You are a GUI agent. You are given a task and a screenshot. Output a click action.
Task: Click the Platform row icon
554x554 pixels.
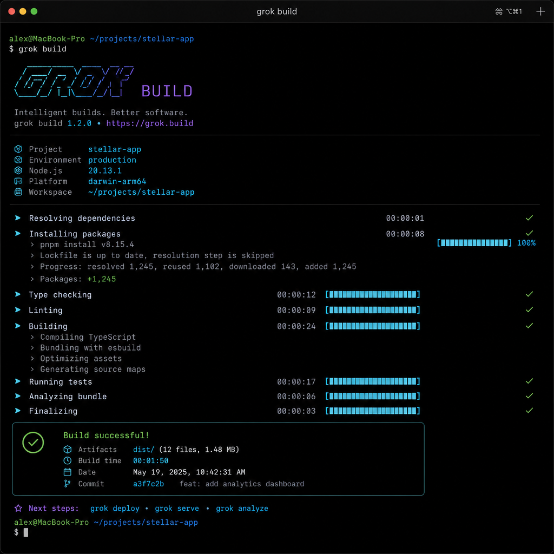(x=18, y=181)
